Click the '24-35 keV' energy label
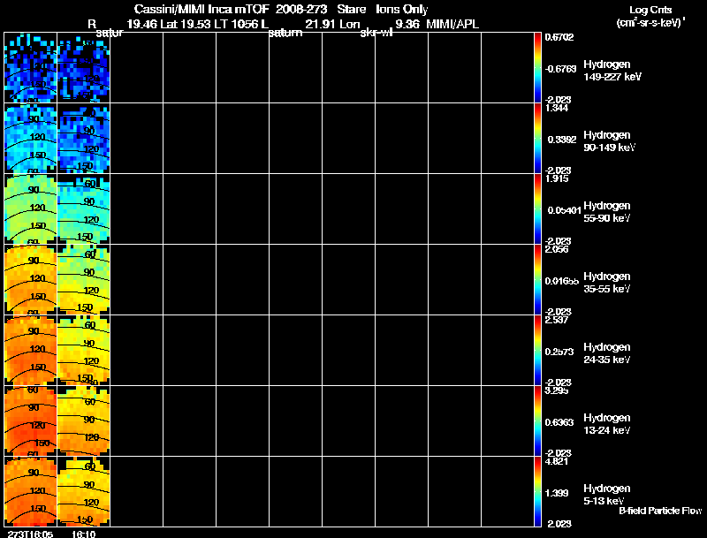707x538 pixels. coord(607,360)
